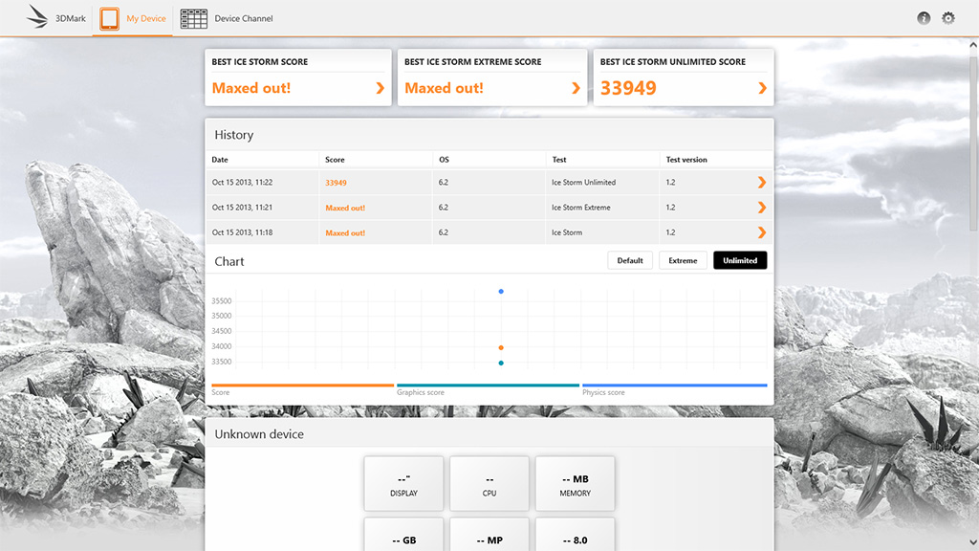Image resolution: width=979 pixels, height=551 pixels.
Task: Click Maxed out! under Best Ice Storm Score
Action: point(251,88)
